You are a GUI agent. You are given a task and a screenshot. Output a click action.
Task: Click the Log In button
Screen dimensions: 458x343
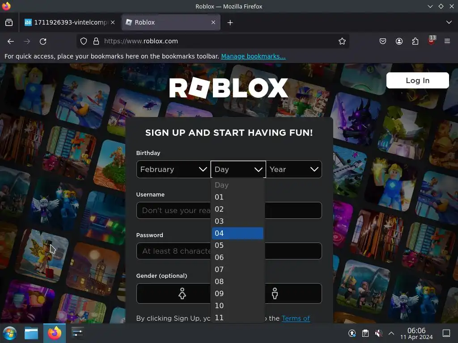click(417, 80)
